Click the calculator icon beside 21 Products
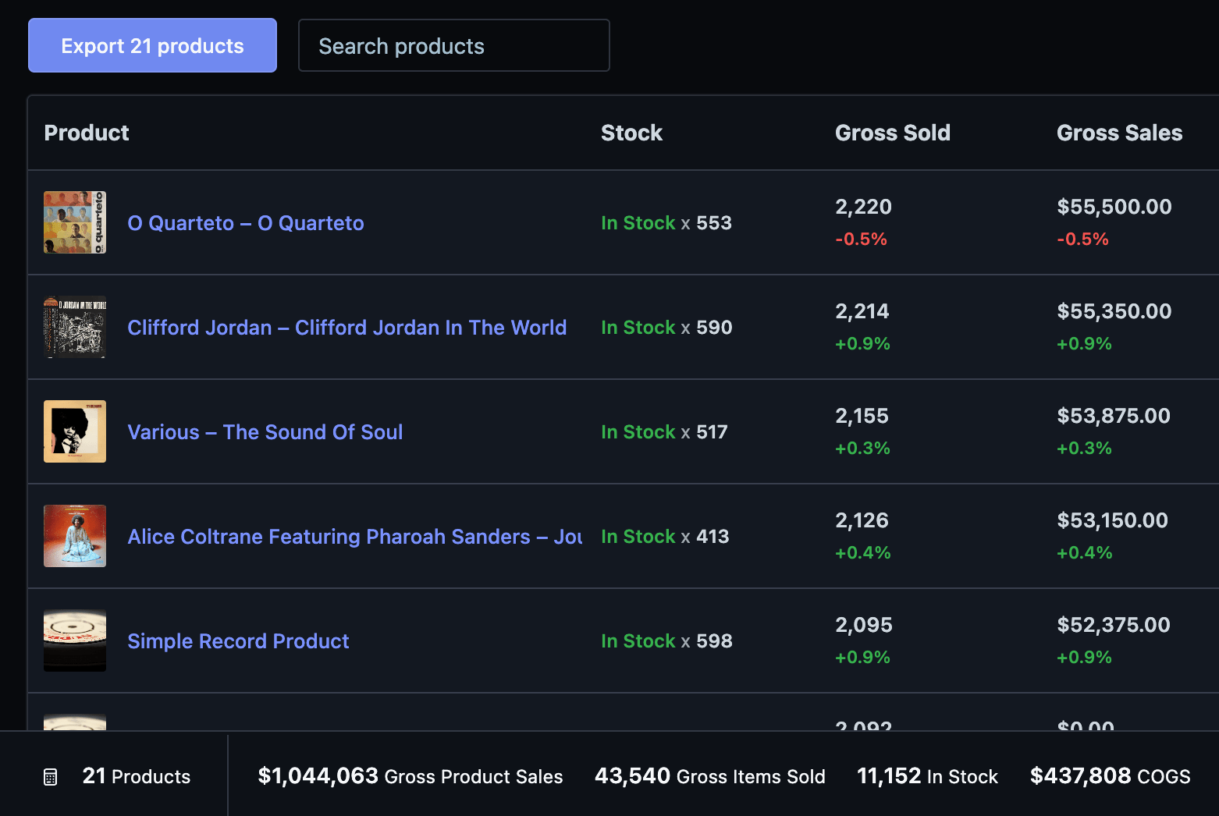The height and width of the screenshot is (816, 1219). (x=51, y=777)
